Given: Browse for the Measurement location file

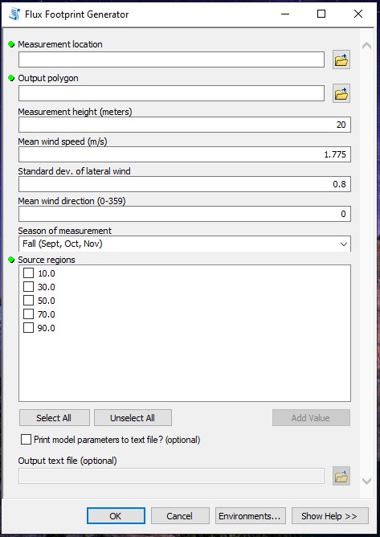Looking at the screenshot, I should [341, 60].
